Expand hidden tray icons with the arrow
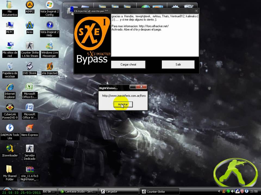This screenshot has height=195, width=261. pyautogui.click(x=219, y=191)
